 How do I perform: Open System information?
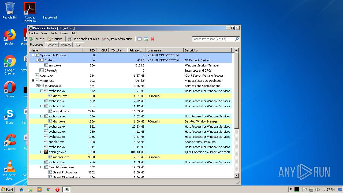[117, 39]
